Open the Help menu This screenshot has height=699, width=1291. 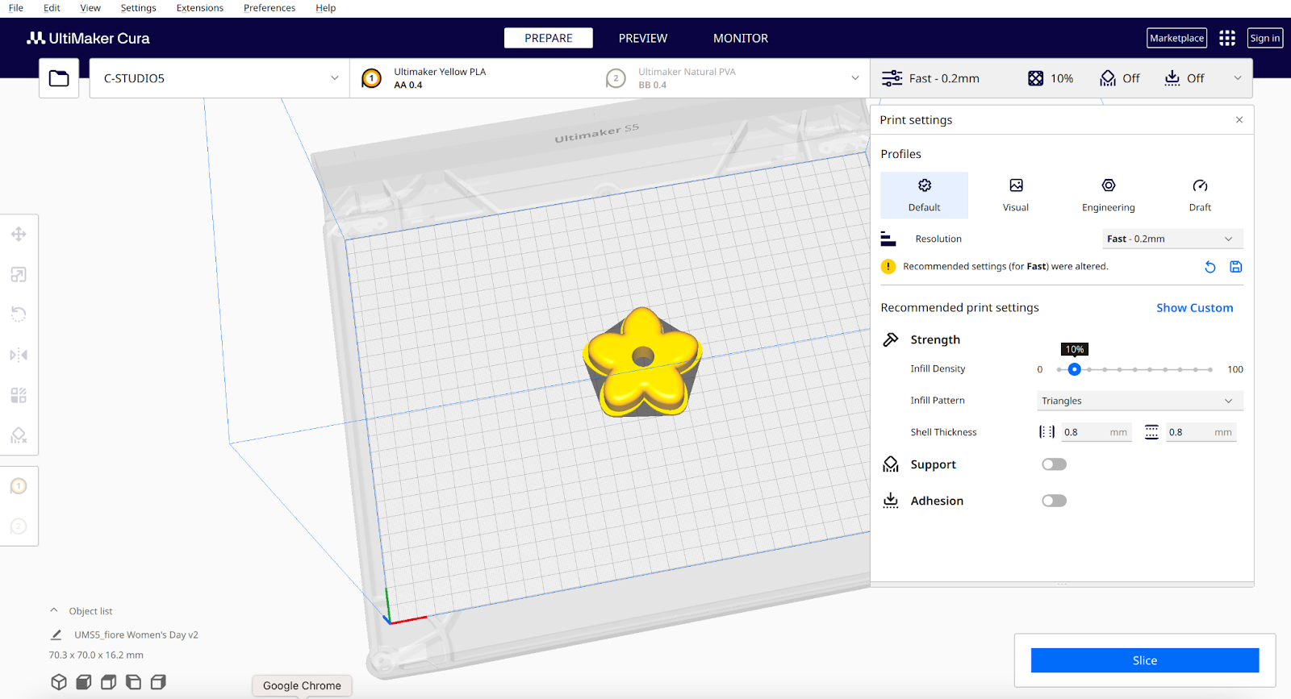coord(326,8)
